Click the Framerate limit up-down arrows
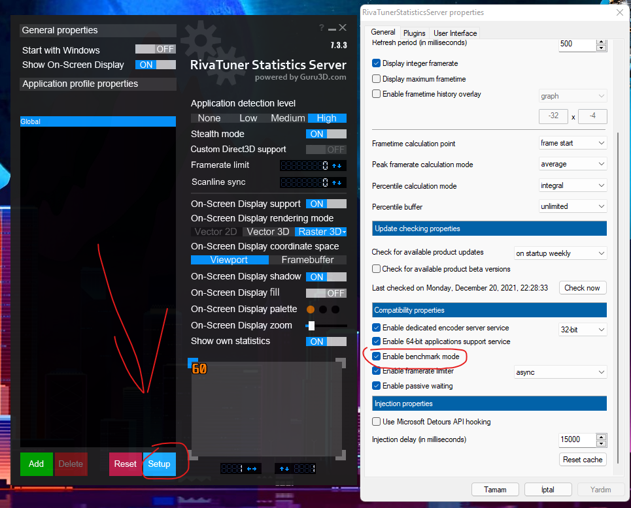This screenshot has height=508, width=631. 337,166
